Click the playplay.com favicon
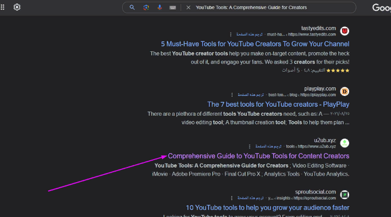 click(345, 91)
